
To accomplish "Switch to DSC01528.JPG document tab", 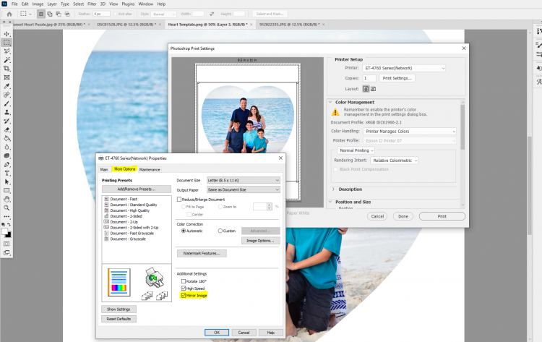I will pyautogui.click(x=126, y=25).
